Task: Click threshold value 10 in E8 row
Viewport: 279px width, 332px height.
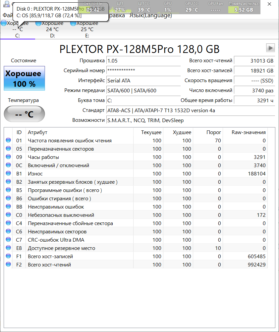Action: click(218, 248)
